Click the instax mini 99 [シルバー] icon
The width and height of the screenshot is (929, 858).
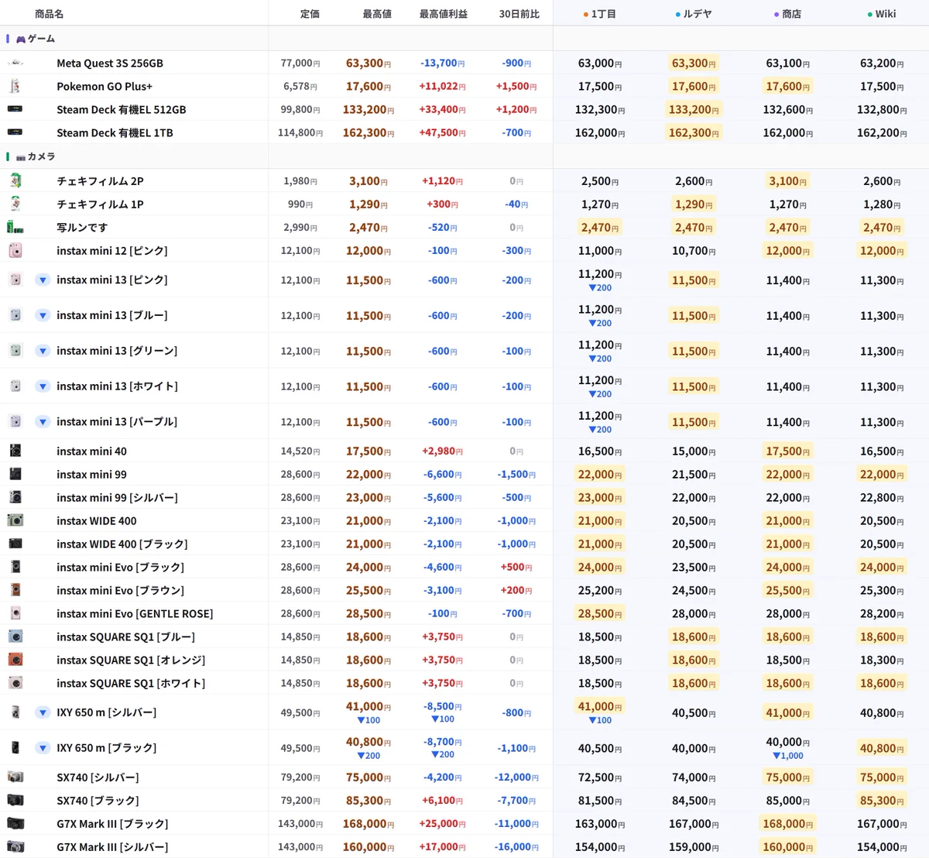15,497
